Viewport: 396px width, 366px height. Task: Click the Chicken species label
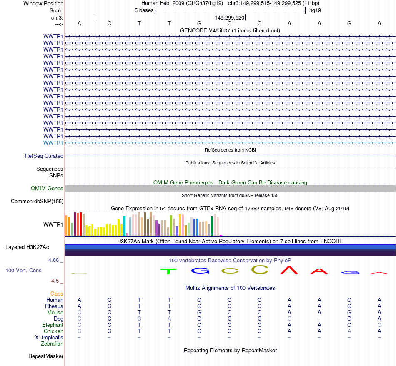pos(53,331)
